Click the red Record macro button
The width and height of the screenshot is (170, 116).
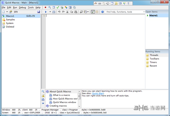(45, 7)
